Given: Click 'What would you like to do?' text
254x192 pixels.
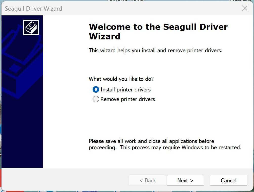Looking at the screenshot, I should tap(121, 79).
